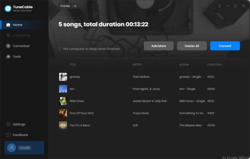The width and height of the screenshot is (250, 159).
Task: Switch the iTunes audio source
Action: (68, 6)
